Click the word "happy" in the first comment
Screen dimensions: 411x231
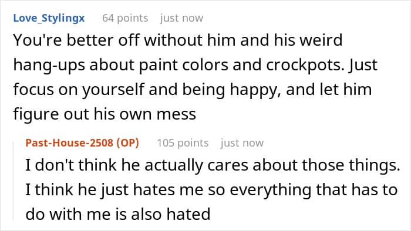[x=255, y=90]
